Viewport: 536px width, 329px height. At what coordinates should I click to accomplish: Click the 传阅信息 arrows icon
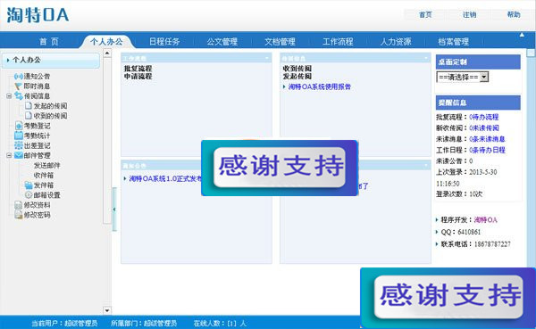[x=19, y=96]
